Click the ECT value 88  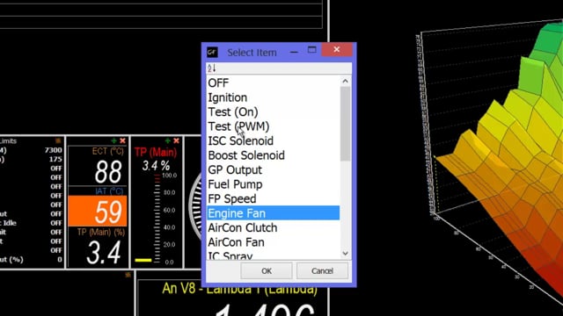point(108,172)
